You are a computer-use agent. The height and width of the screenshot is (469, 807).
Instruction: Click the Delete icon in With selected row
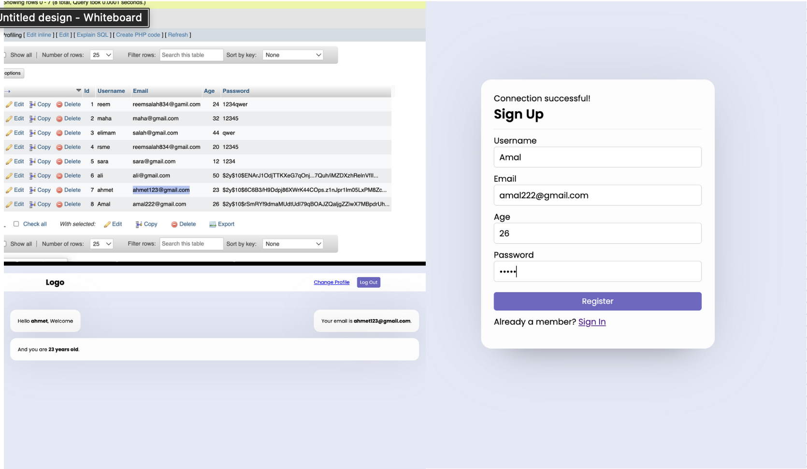coord(174,224)
